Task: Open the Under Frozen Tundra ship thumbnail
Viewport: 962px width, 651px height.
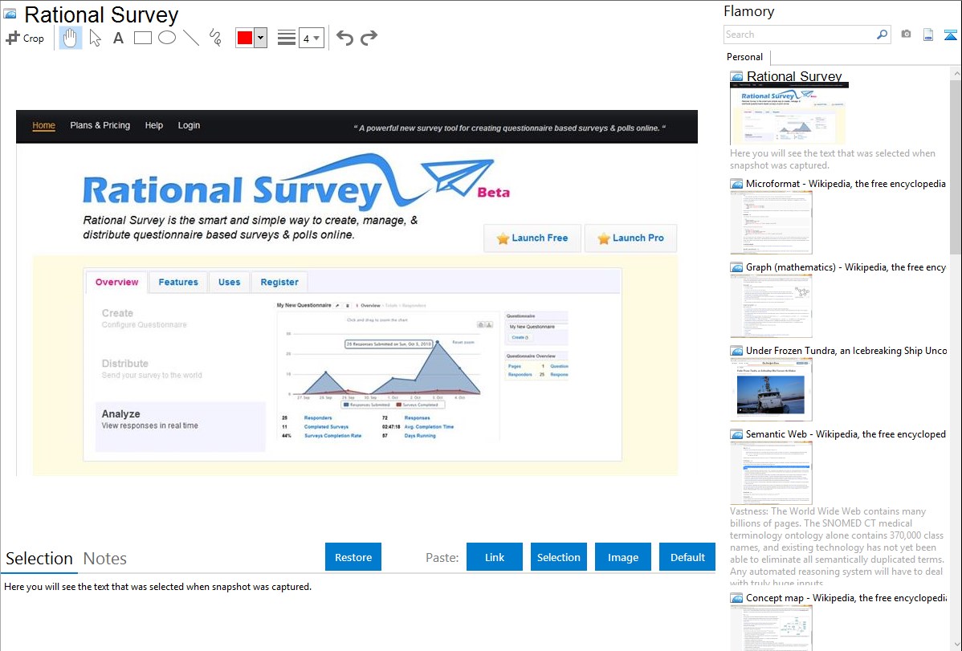Action: [x=771, y=389]
